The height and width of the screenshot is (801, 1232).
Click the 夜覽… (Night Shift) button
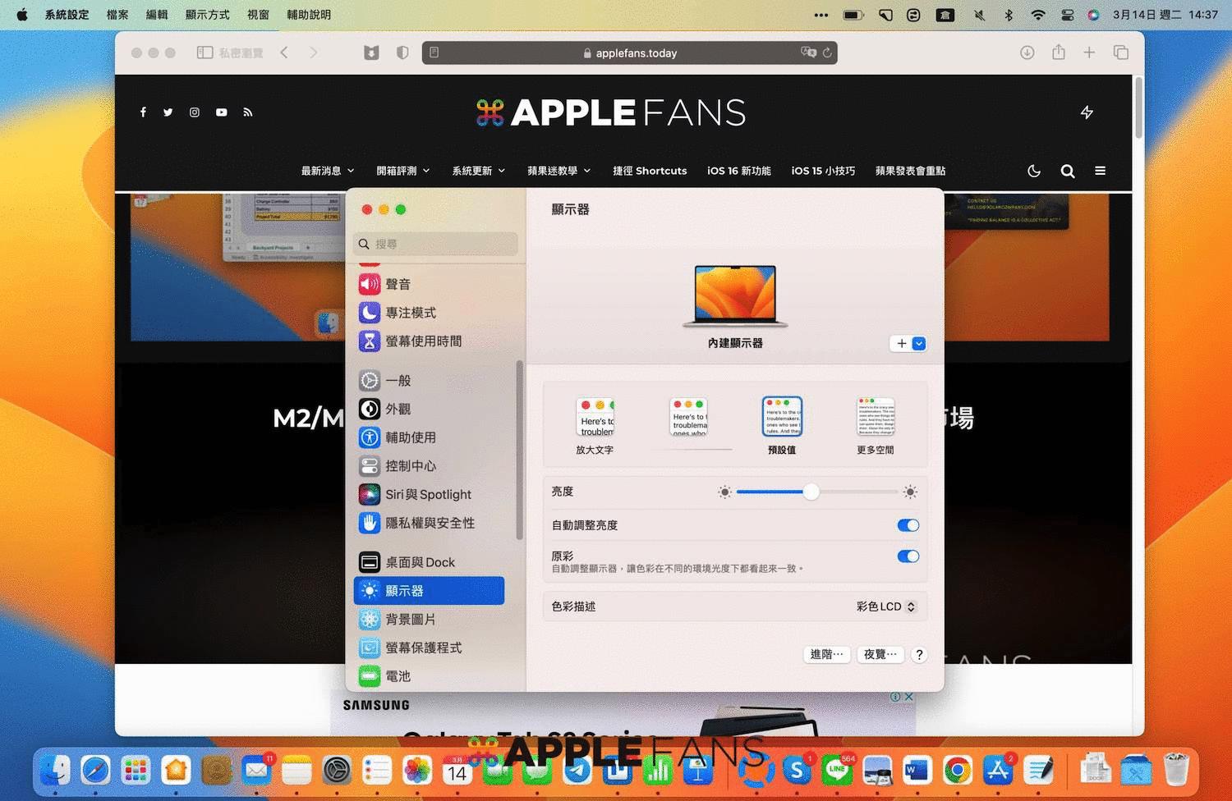click(x=879, y=654)
